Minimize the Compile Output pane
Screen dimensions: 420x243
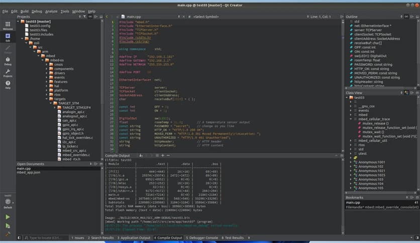coord(336,155)
